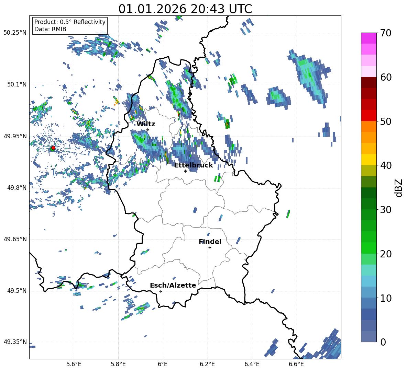Click the 49.95°N latitude label
The image size is (407, 371).
(x=15, y=136)
